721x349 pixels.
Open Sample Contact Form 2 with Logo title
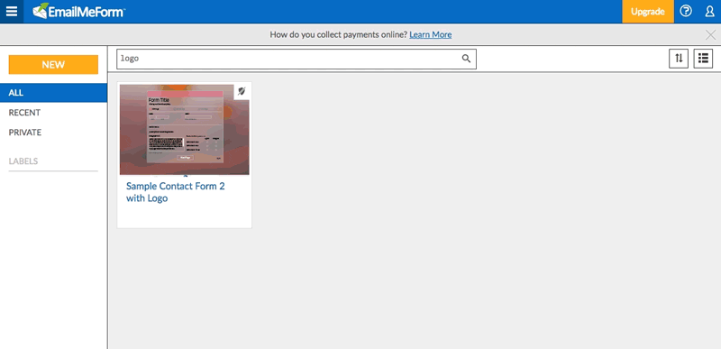tap(176, 192)
